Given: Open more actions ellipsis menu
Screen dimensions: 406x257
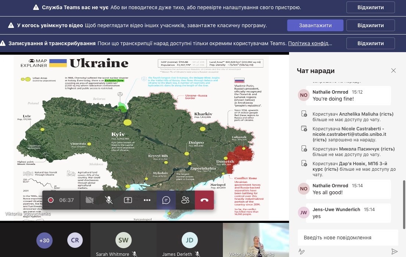Looking at the screenshot, I should (x=147, y=200).
